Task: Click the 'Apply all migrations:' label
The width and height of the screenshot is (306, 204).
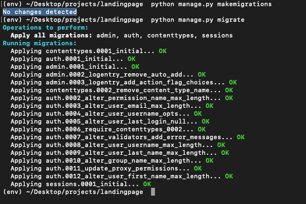Action: pyautogui.click(x=51, y=35)
